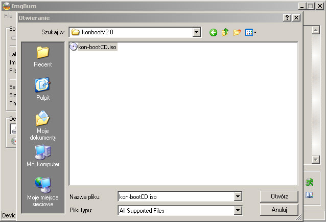Image resolution: width=326 pixels, height=222 pixels.
Task: Click the ImgBurn title bar app icon
Action: click(x=7, y=6)
